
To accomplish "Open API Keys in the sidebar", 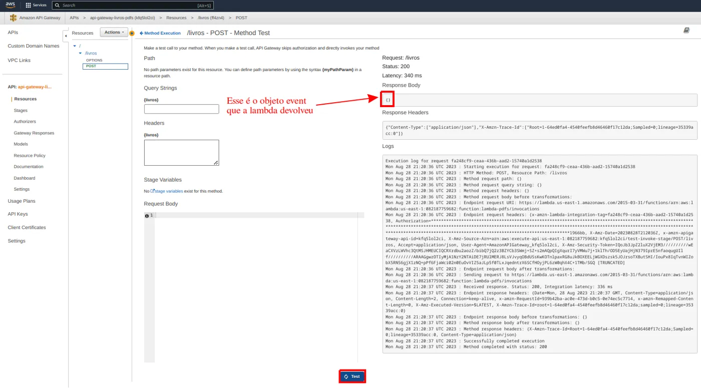I will pyautogui.click(x=18, y=214).
